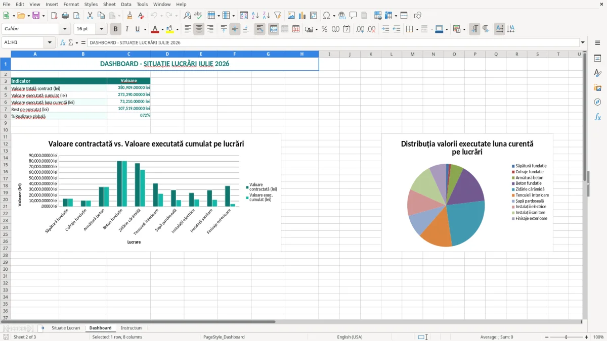This screenshot has height=341, width=607.
Task: Open Sidebar Gallery icon
Action: pos(597,88)
